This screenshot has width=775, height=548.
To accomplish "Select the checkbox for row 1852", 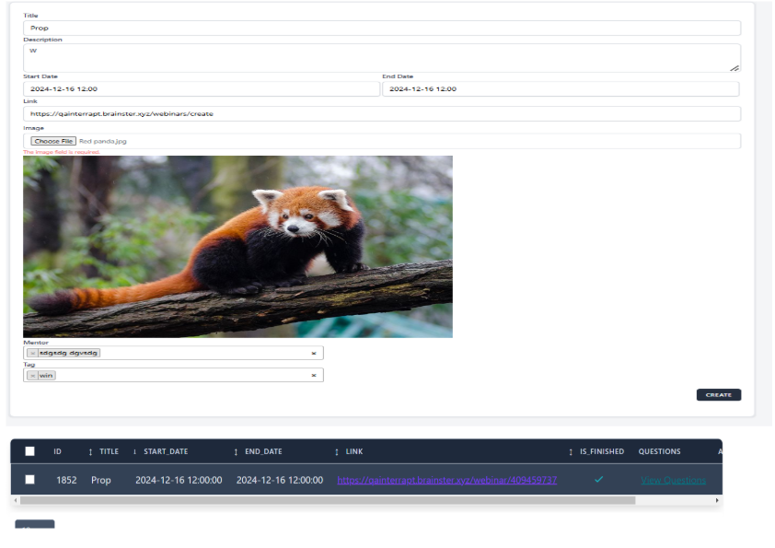I will coord(30,480).
